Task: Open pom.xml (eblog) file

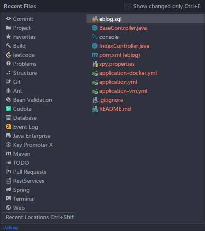Action: (120, 55)
